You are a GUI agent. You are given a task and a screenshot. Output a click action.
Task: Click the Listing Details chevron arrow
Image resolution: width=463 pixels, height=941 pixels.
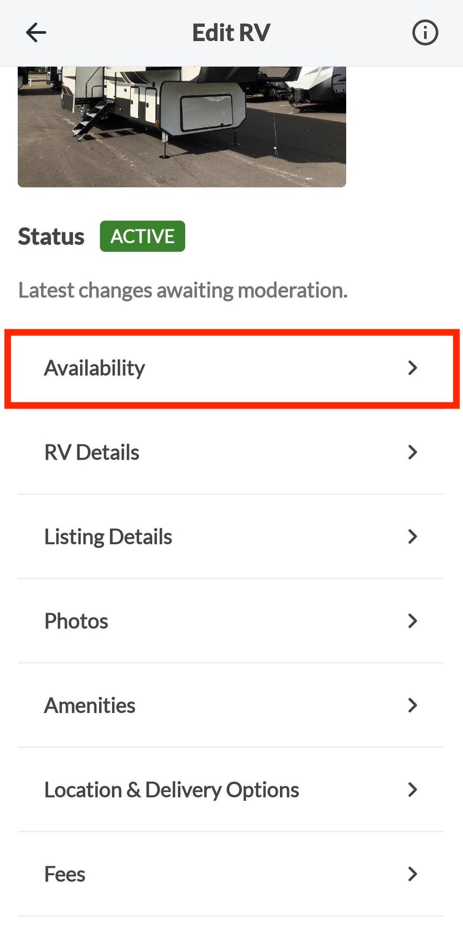click(412, 537)
